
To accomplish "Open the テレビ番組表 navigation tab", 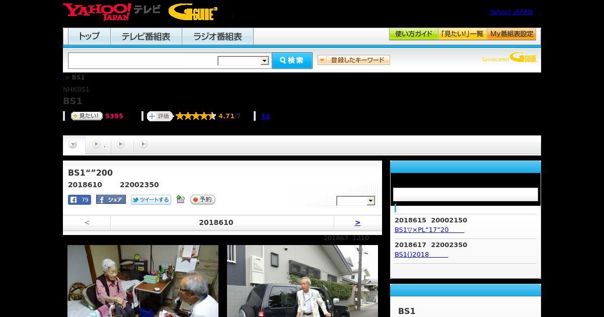I will (x=146, y=36).
